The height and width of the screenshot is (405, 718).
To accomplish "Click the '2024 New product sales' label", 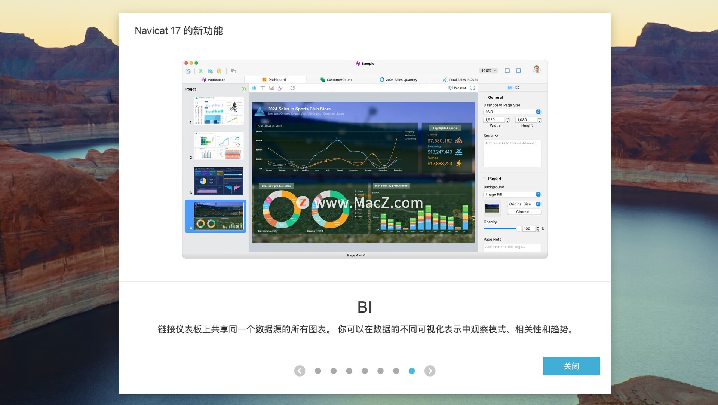I will (x=276, y=186).
